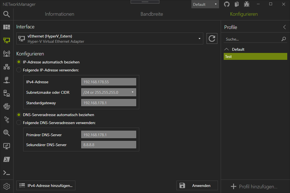
Task: Open the Dashboard grid icon
Action: (6, 27)
